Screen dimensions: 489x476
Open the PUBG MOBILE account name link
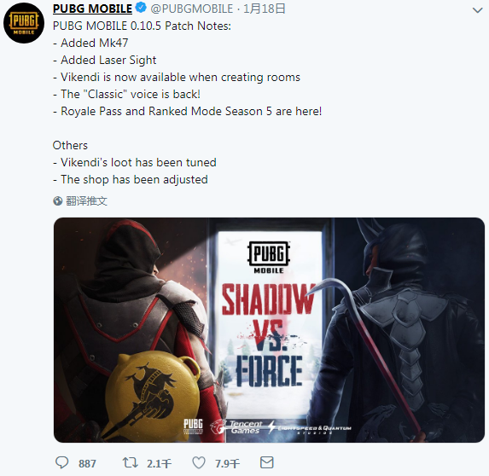[x=92, y=9]
